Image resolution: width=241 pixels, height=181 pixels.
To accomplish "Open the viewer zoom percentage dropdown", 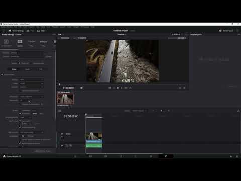I will click(x=60, y=35).
